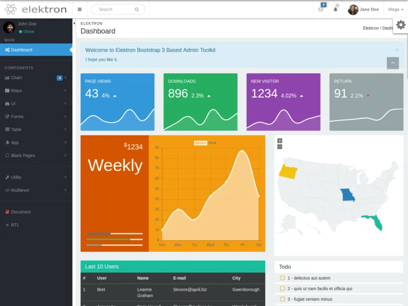The height and width of the screenshot is (306, 408).
Task: Open the Jane Doe user profile
Action: tap(364, 9)
